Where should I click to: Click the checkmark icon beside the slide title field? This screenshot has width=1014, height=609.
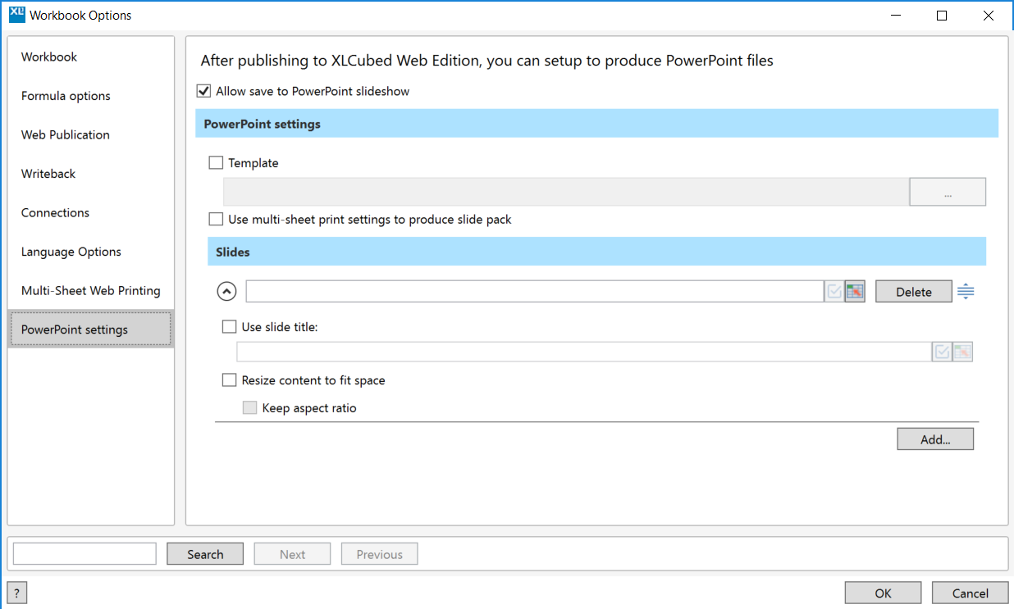point(942,352)
